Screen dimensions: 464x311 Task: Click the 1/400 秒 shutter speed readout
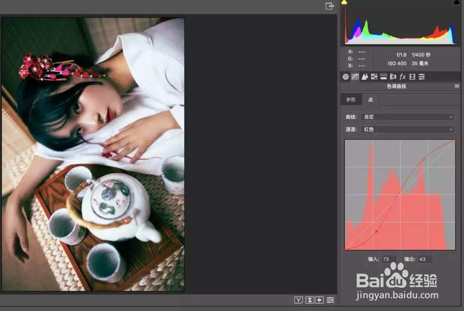click(x=421, y=55)
